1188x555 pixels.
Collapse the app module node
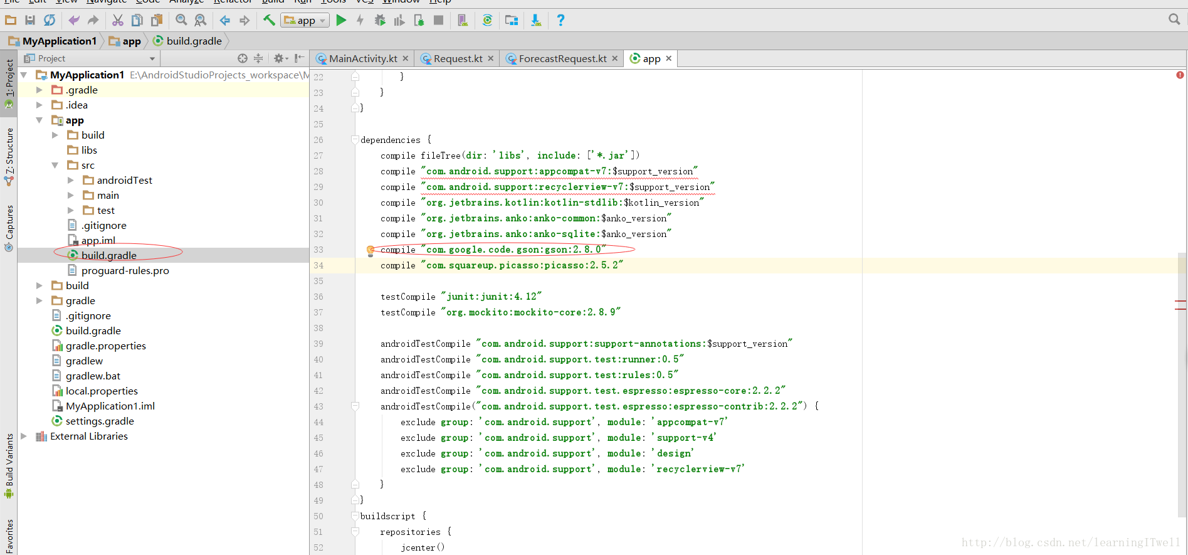(x=39, y=120)
